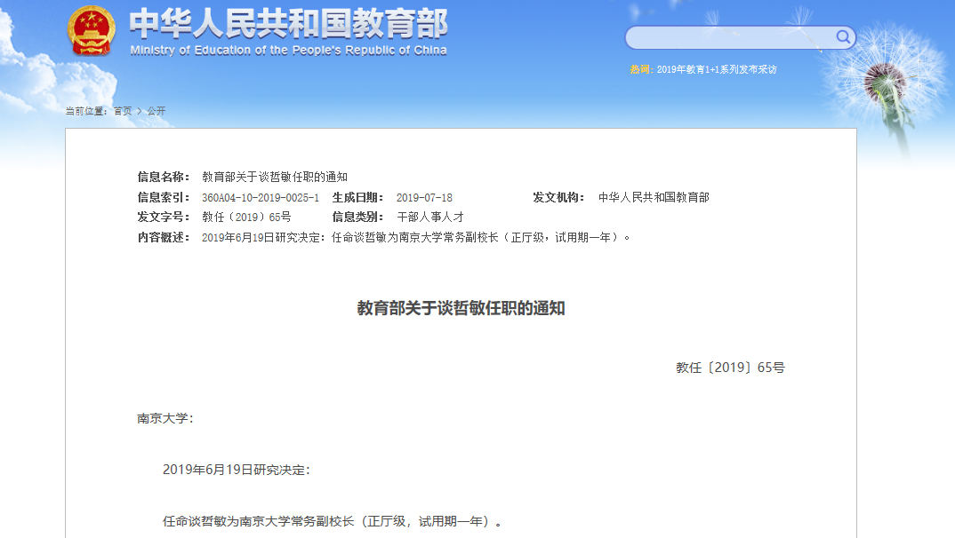Click the bold heading 教育部关于谈哲敏任职的通知
955x538 pixels.
(x=461, y=308)
